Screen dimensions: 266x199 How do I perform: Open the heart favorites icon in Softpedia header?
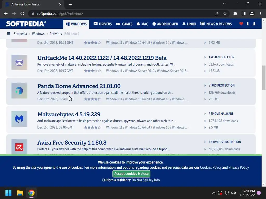241,24
